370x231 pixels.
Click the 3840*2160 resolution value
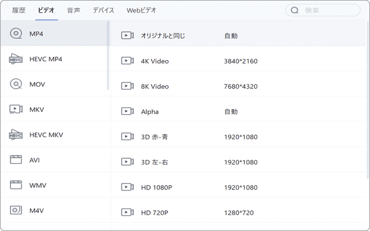click(240, 61)
